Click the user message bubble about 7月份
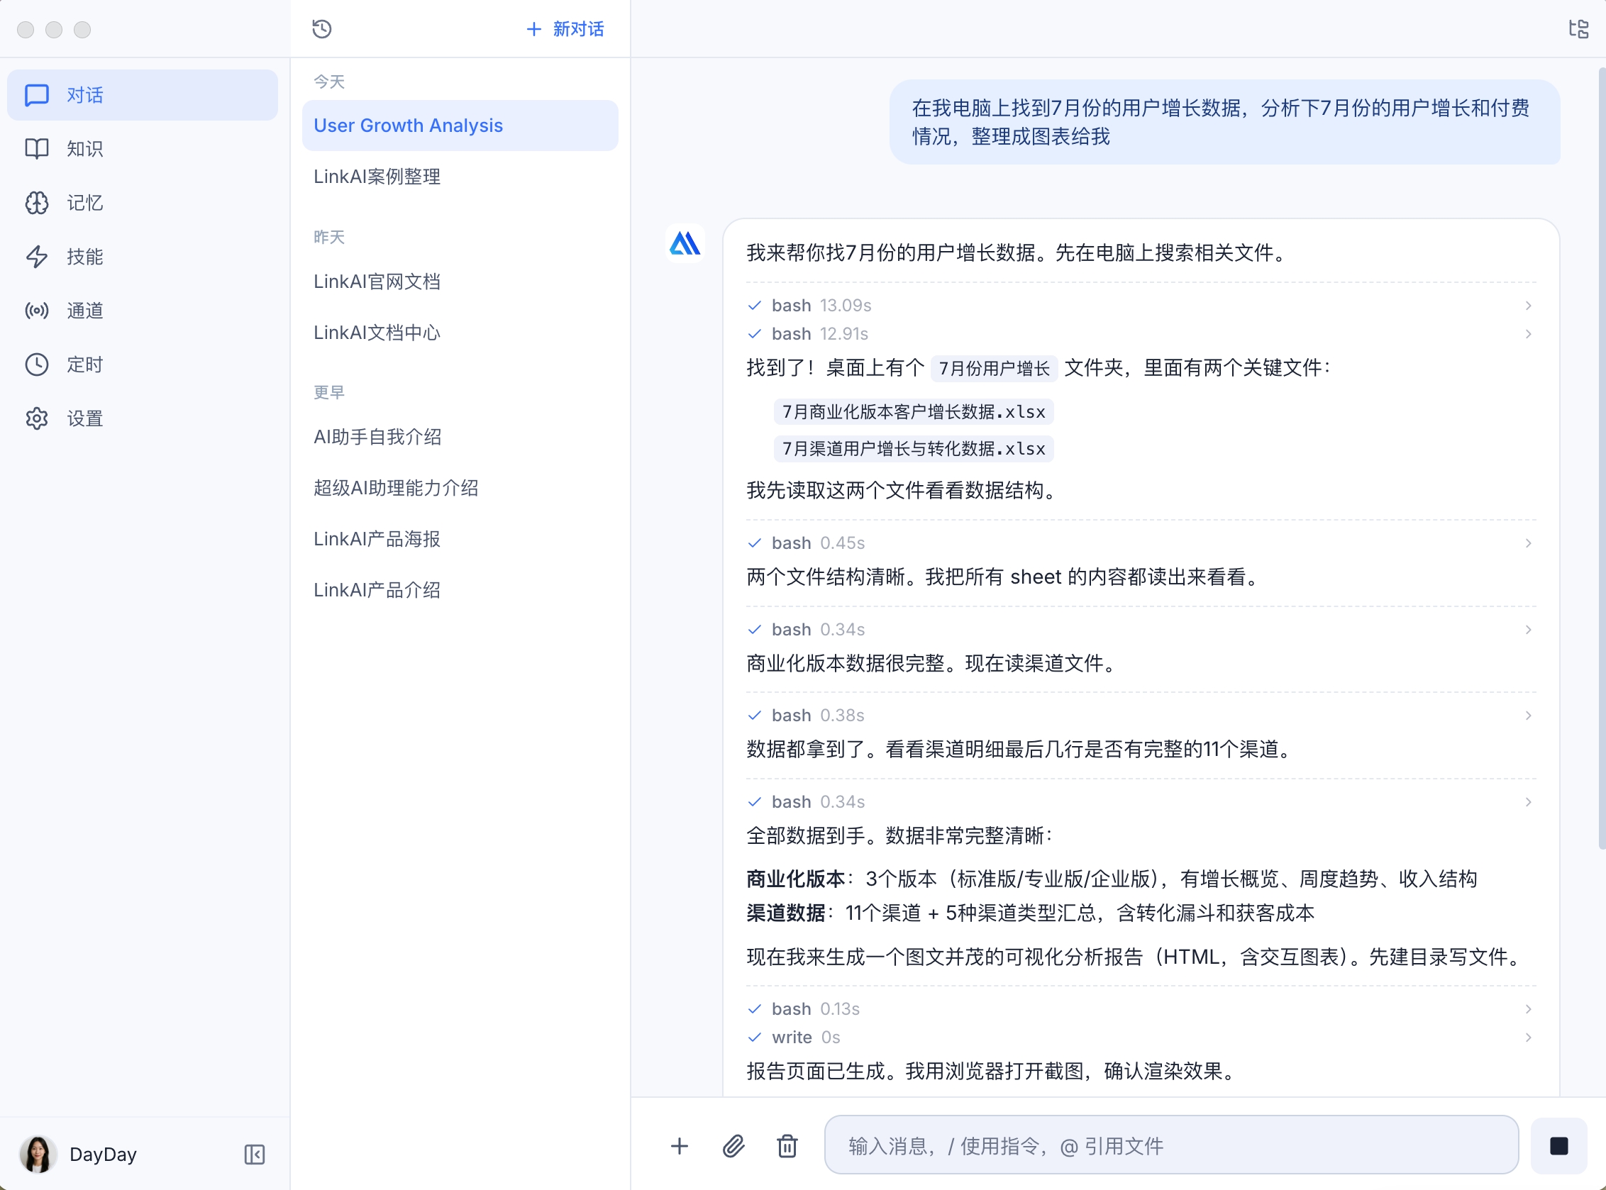This screenshot has height=1190, width=1606. (1224, 122)
